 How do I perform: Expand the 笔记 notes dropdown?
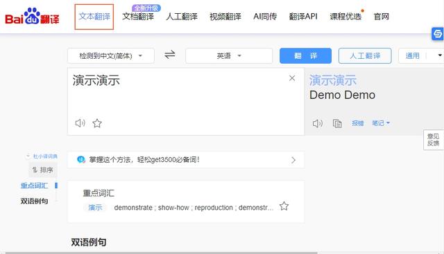click(x=381, y=123)
